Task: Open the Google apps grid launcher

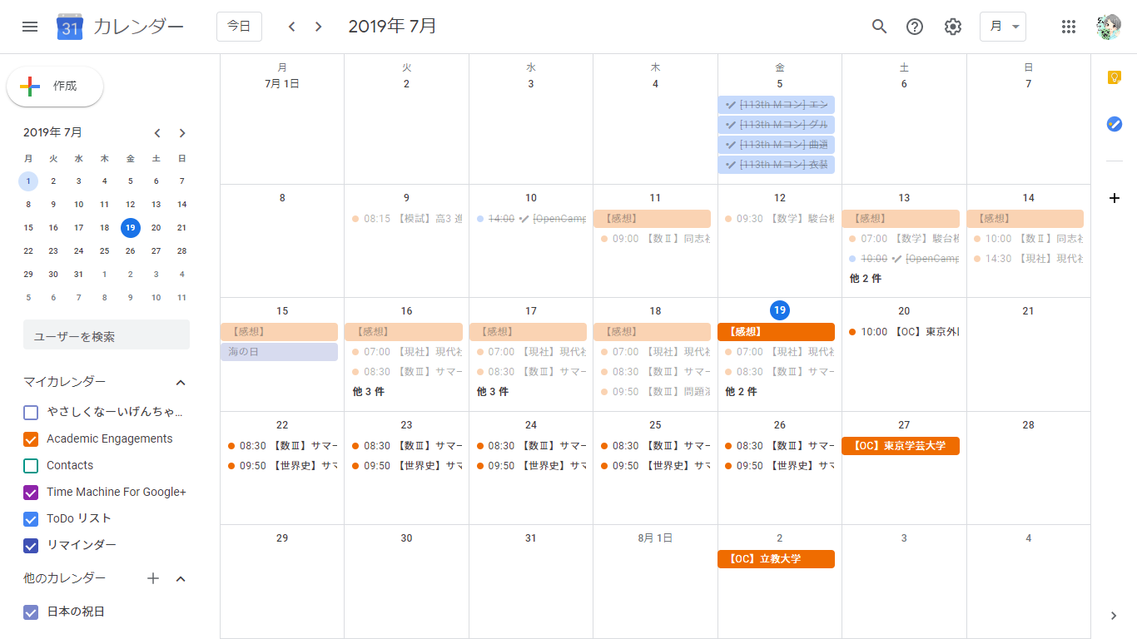Action: point(1069,27)
